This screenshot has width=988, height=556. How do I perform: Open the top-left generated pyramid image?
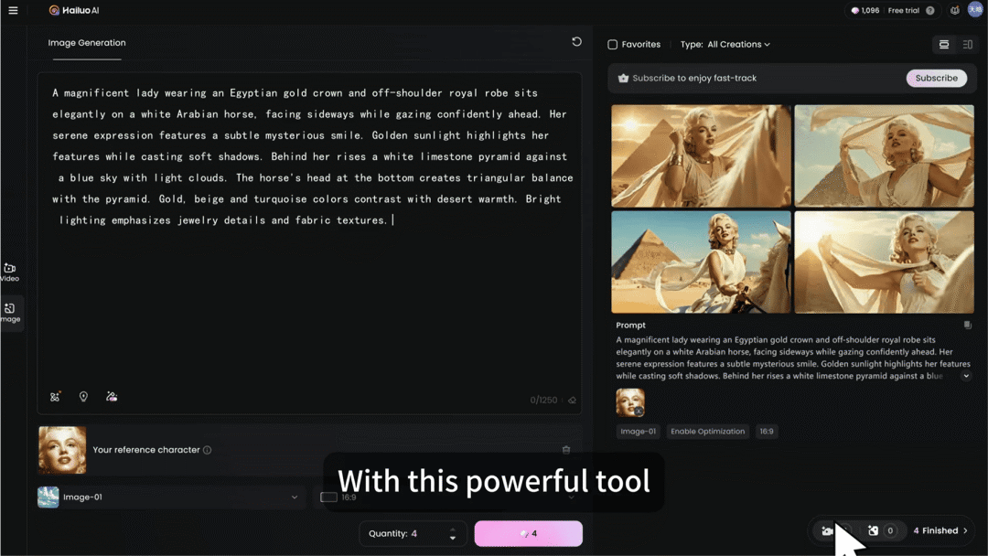tap(701, 155)
